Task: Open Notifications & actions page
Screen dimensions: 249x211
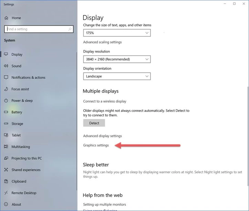Action: [x=28, y=77]
